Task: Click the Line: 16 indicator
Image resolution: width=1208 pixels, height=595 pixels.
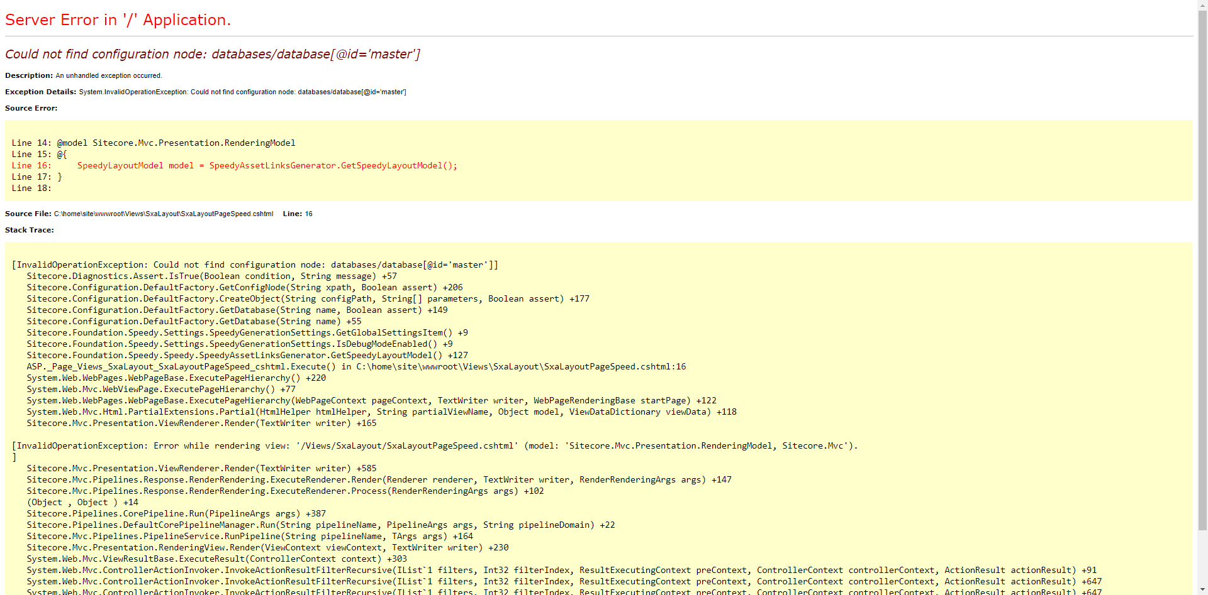Action: click(297, 214)
